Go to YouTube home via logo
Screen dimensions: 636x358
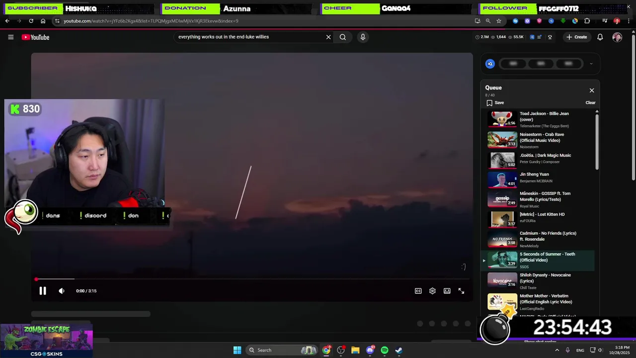pos(35,37)
